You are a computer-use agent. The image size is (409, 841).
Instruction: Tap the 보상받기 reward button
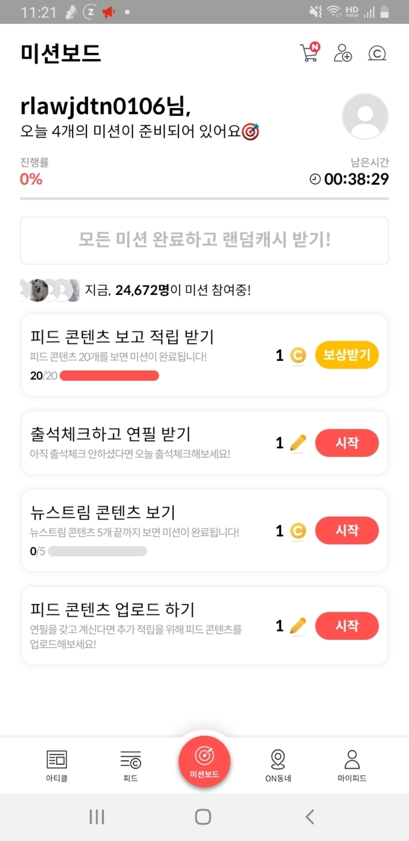[x=347, y=355]
